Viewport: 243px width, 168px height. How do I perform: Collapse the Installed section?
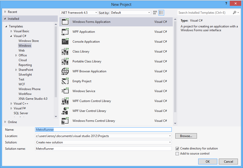pyautogui.click(x=5, y=19)
